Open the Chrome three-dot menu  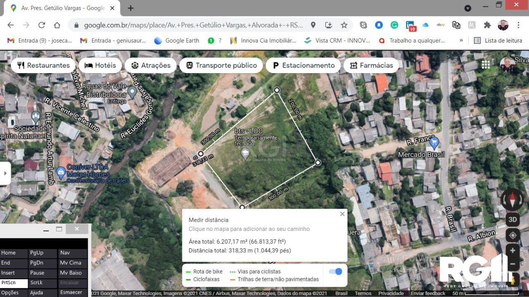click(x=518, y=25)
